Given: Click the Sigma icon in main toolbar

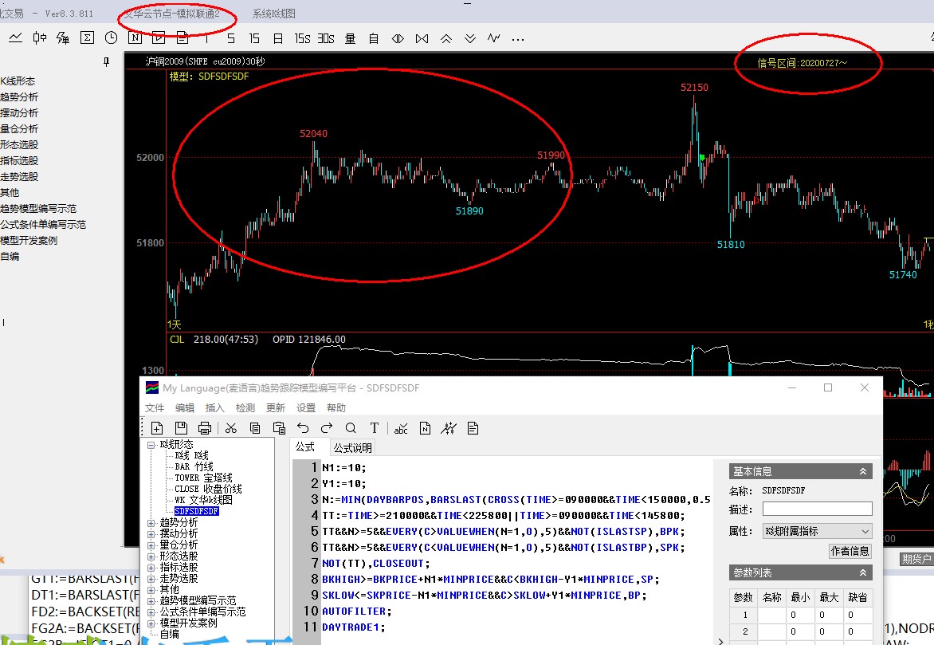Looking at the screenshot, I should (87, 37).
